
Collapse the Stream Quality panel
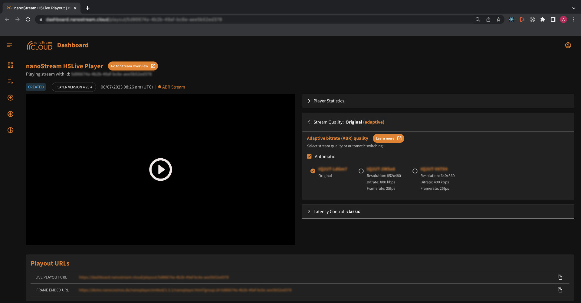[x=438, y=122]
